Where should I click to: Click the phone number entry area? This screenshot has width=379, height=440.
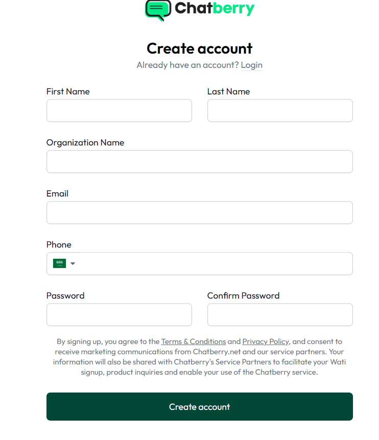[x=215, y=263]
